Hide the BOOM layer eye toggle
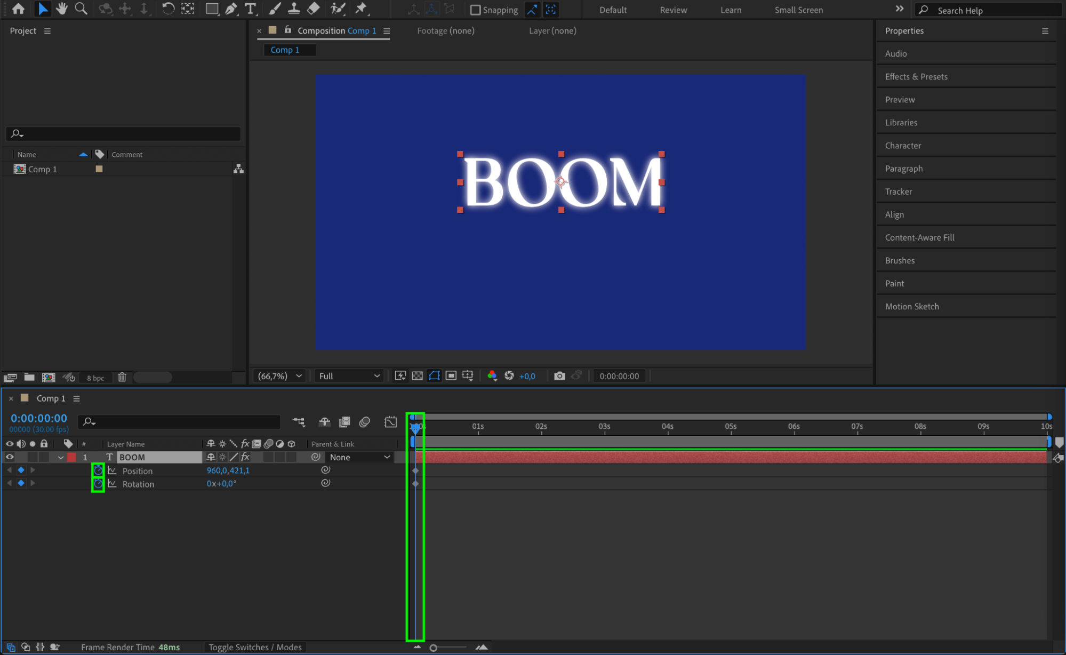 pyautogui.click(x=10, y=457)
